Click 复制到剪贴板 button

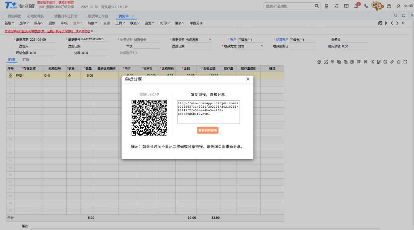[x=208, y=130]
